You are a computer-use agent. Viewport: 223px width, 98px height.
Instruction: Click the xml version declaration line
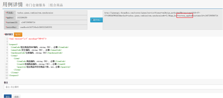(x=28, y=39)
